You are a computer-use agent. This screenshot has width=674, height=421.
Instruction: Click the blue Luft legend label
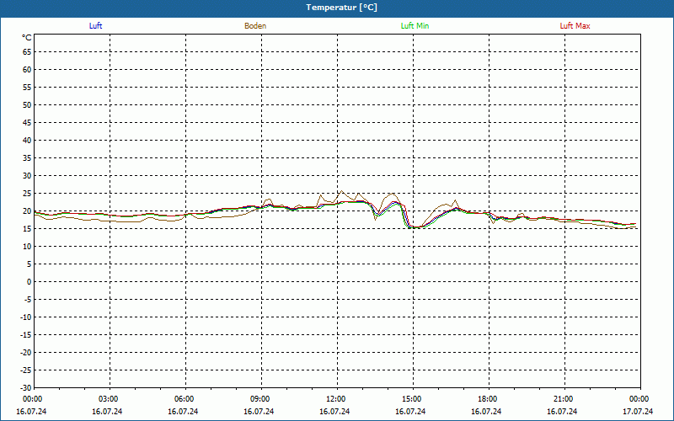point(95,26)
